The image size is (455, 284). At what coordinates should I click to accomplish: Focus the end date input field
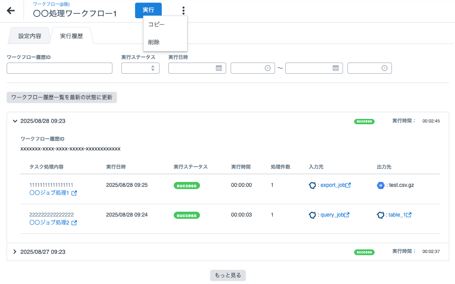(314, 68)
